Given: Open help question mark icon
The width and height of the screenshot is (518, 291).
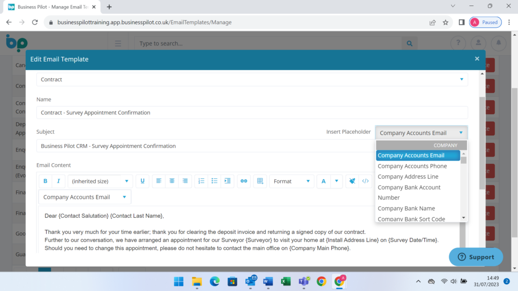Looking at the screenshot, I should pyautogui.click(x=458, y=43).
